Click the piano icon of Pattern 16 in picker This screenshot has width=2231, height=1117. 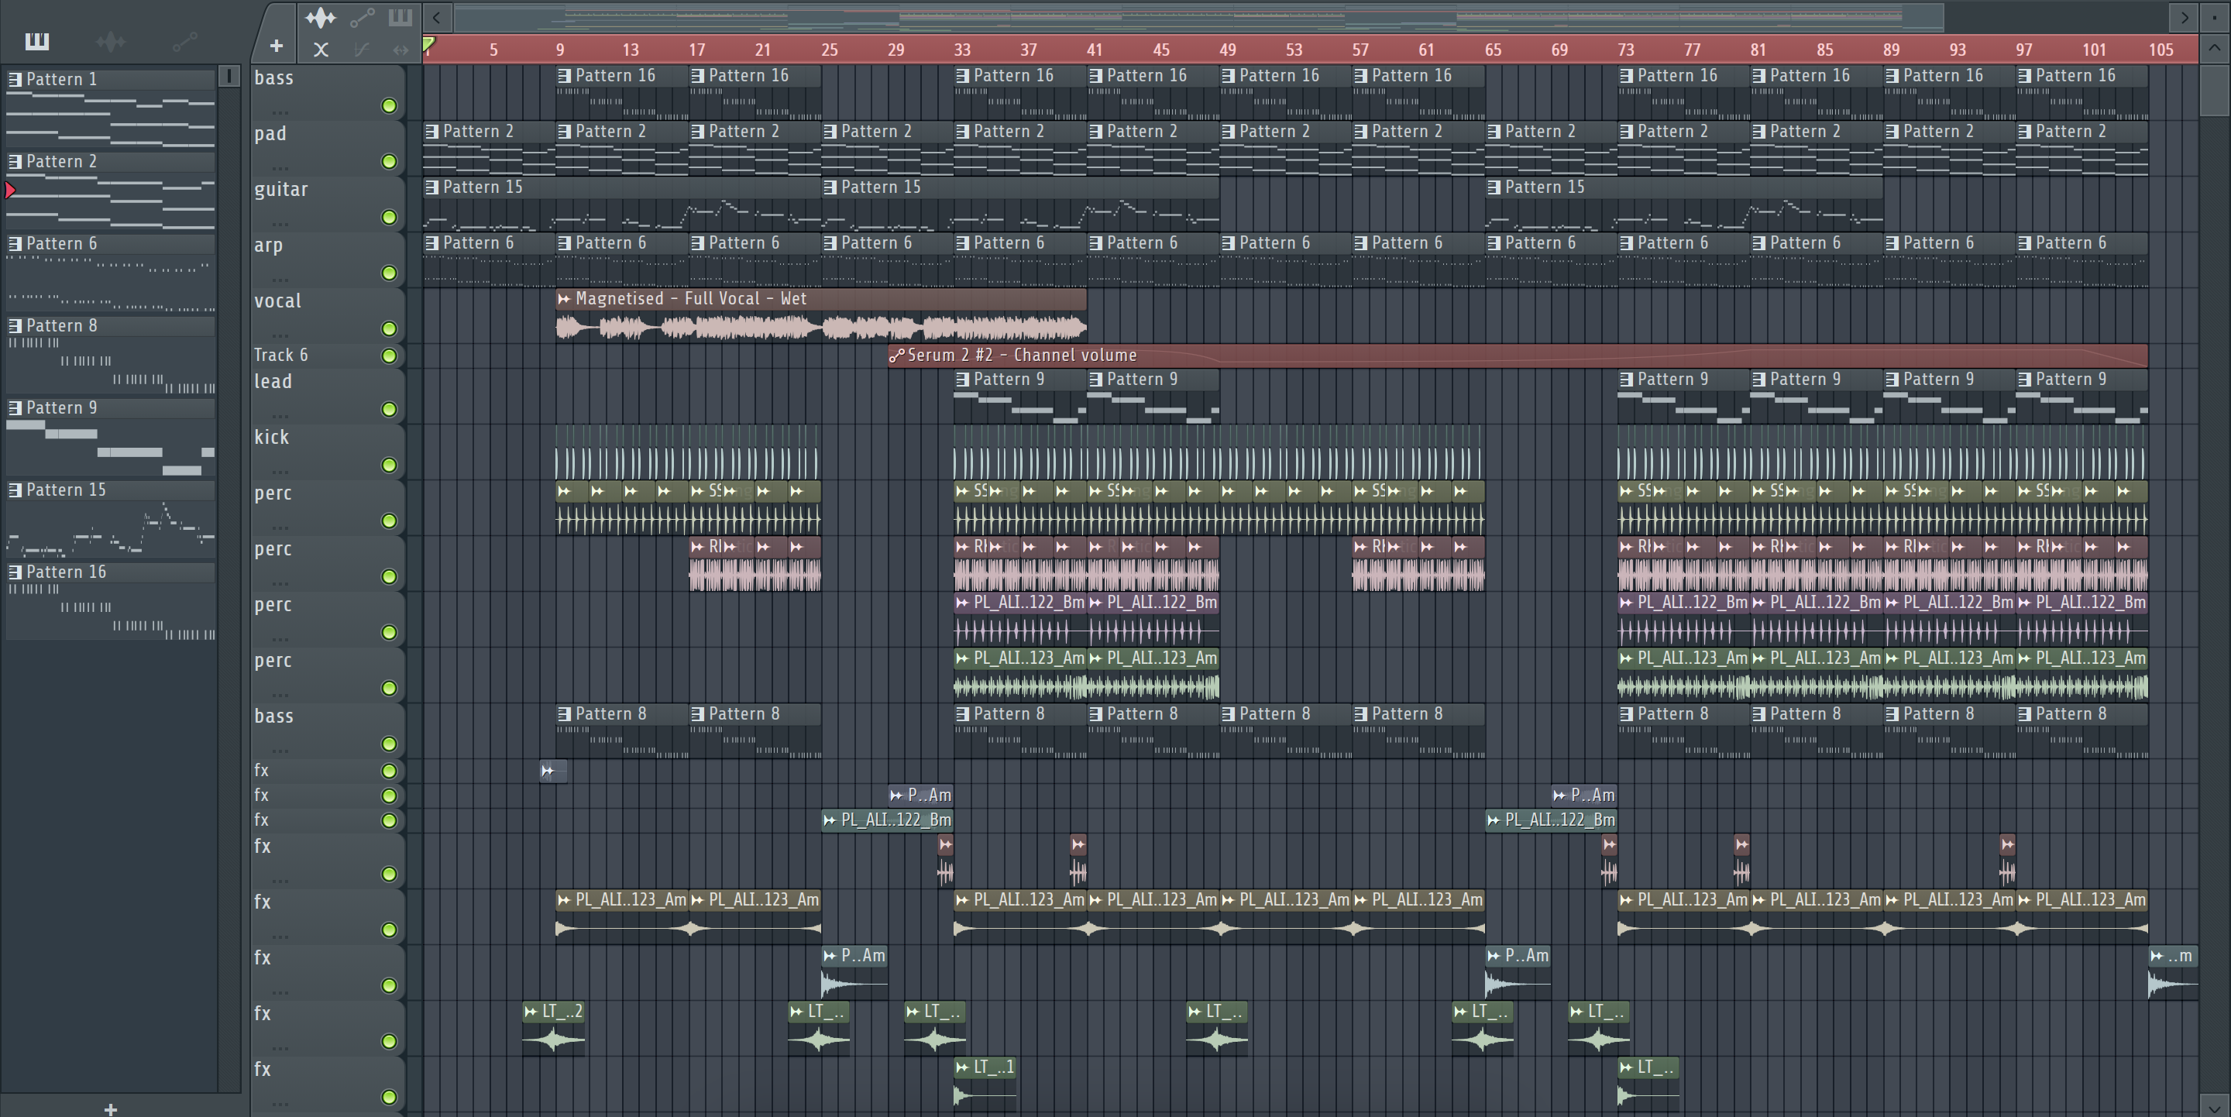[15, 572]
